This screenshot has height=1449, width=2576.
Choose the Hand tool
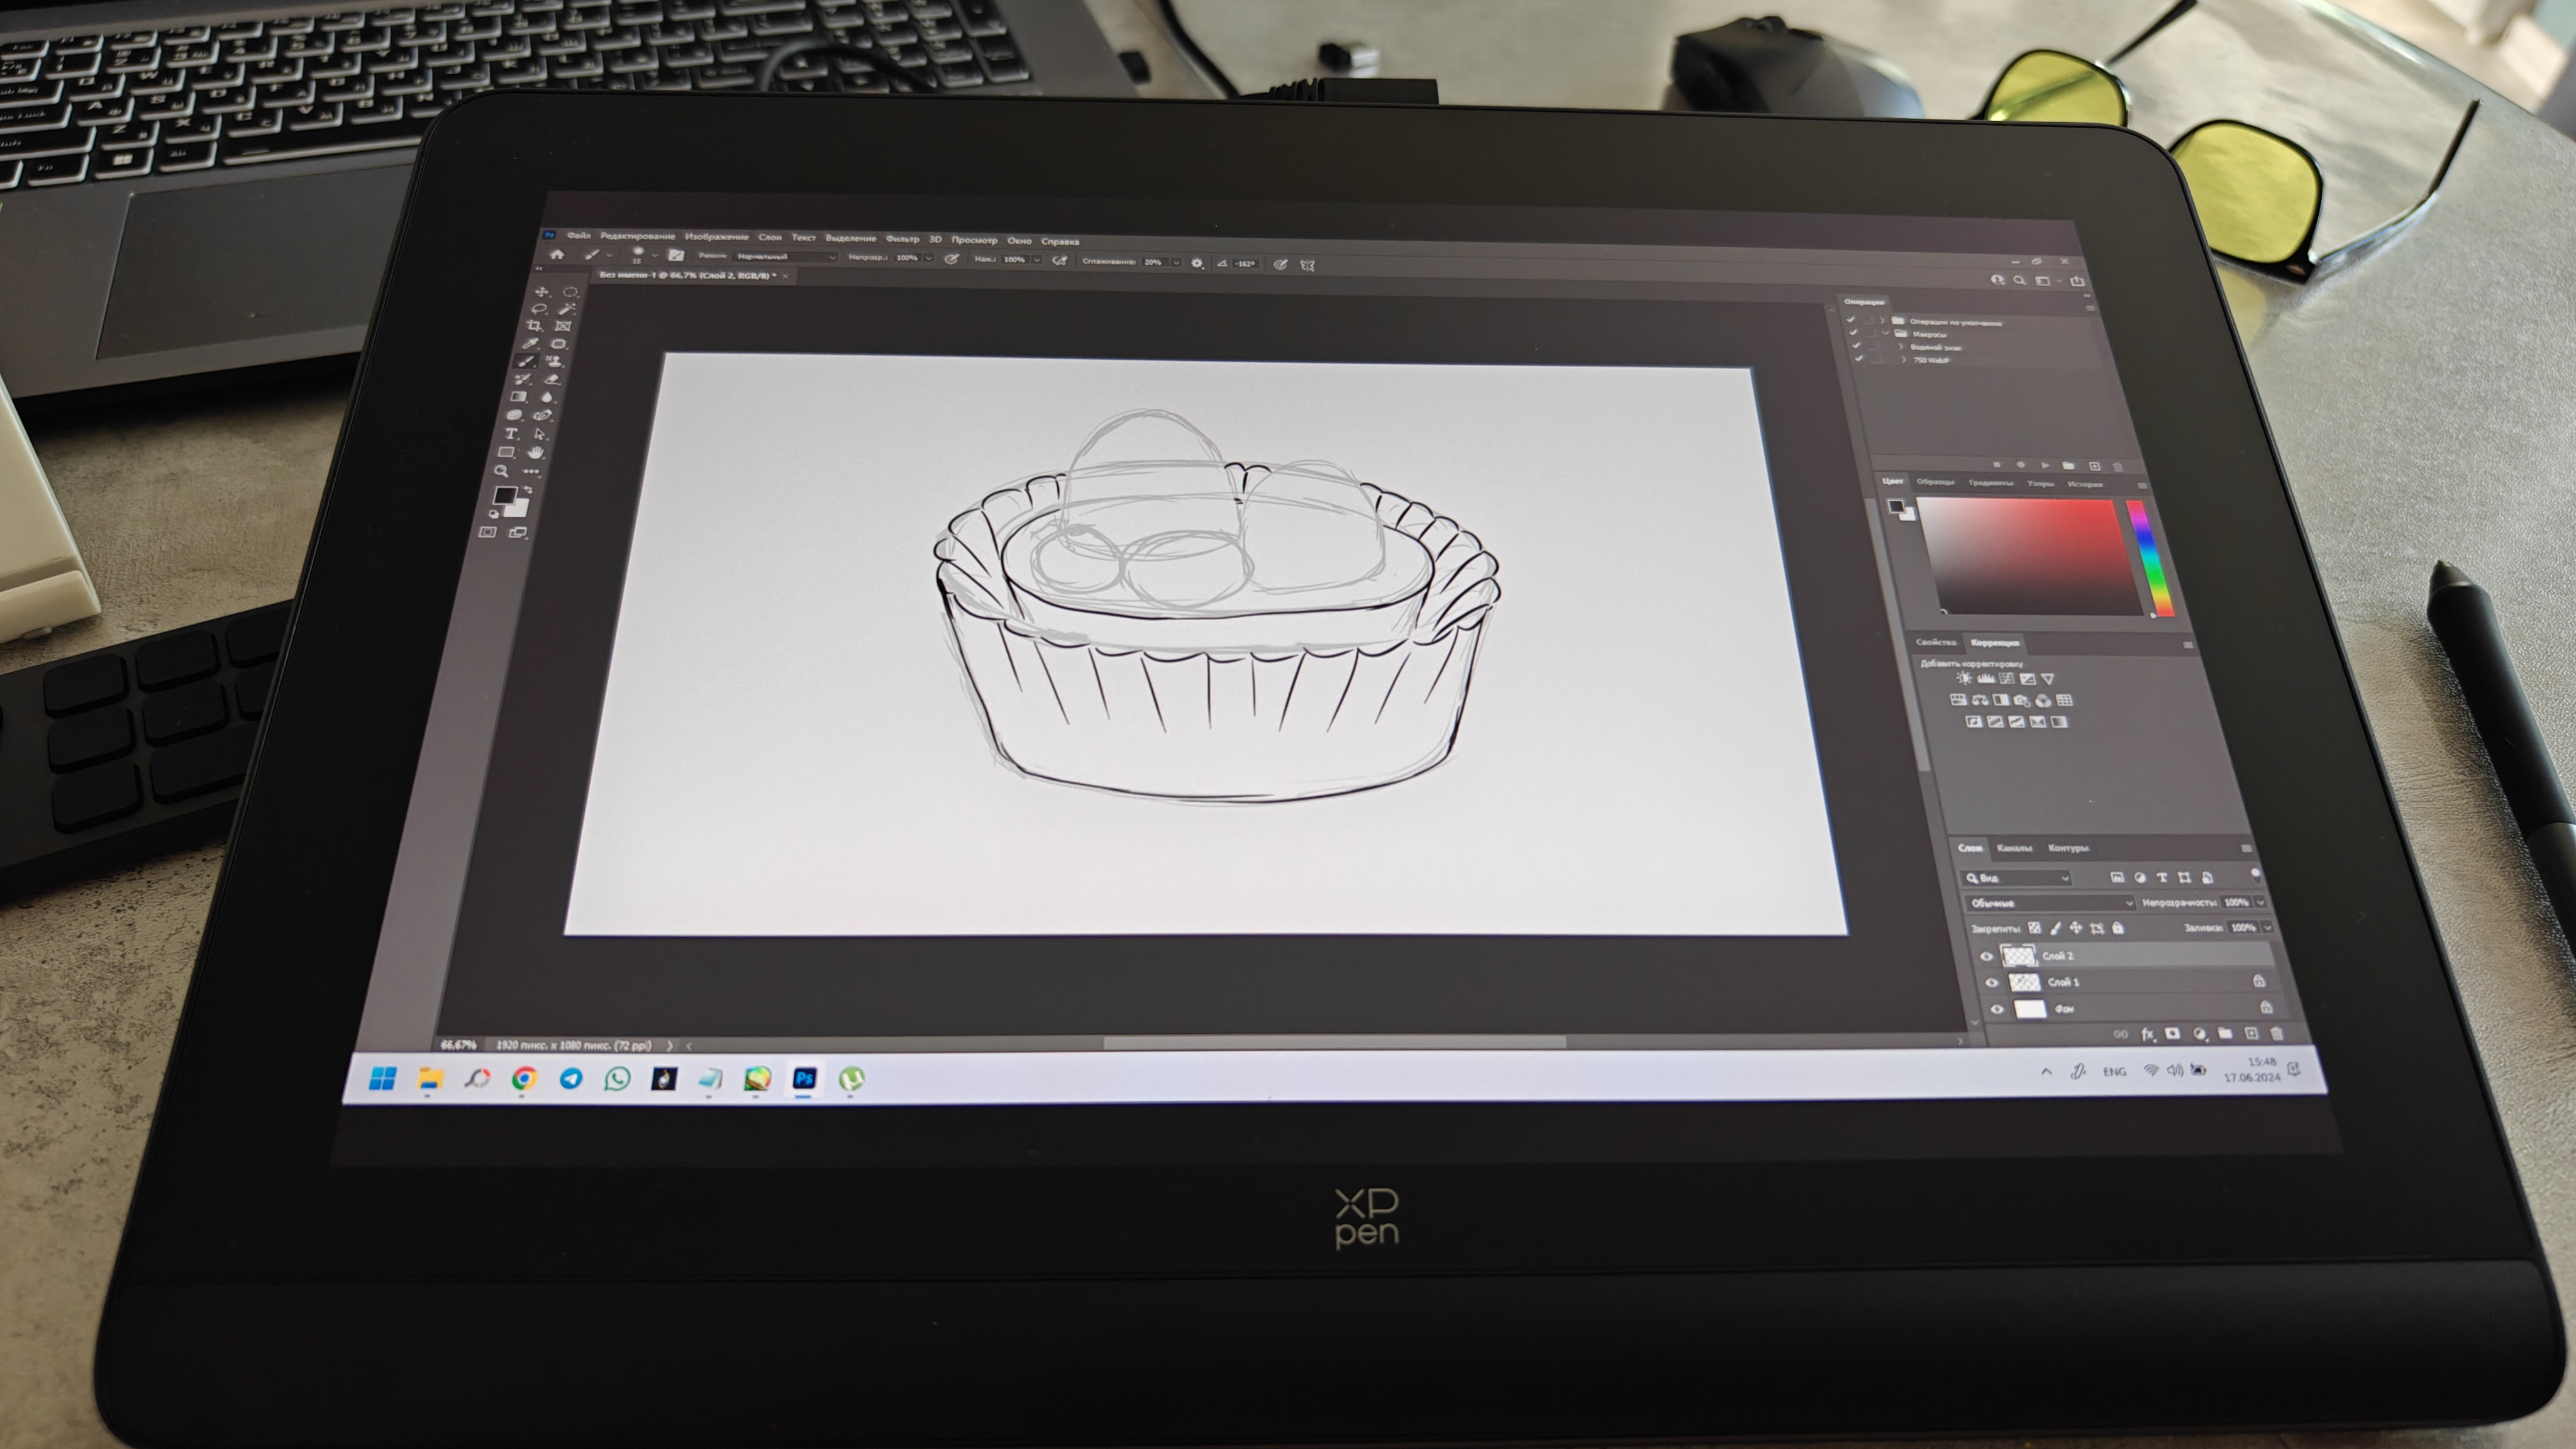click(536, 452)
